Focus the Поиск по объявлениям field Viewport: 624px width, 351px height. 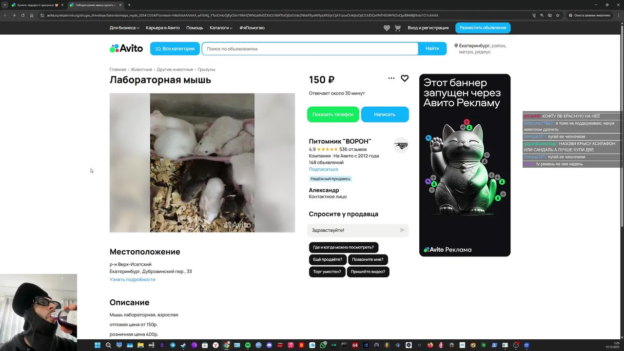point(310,49)
